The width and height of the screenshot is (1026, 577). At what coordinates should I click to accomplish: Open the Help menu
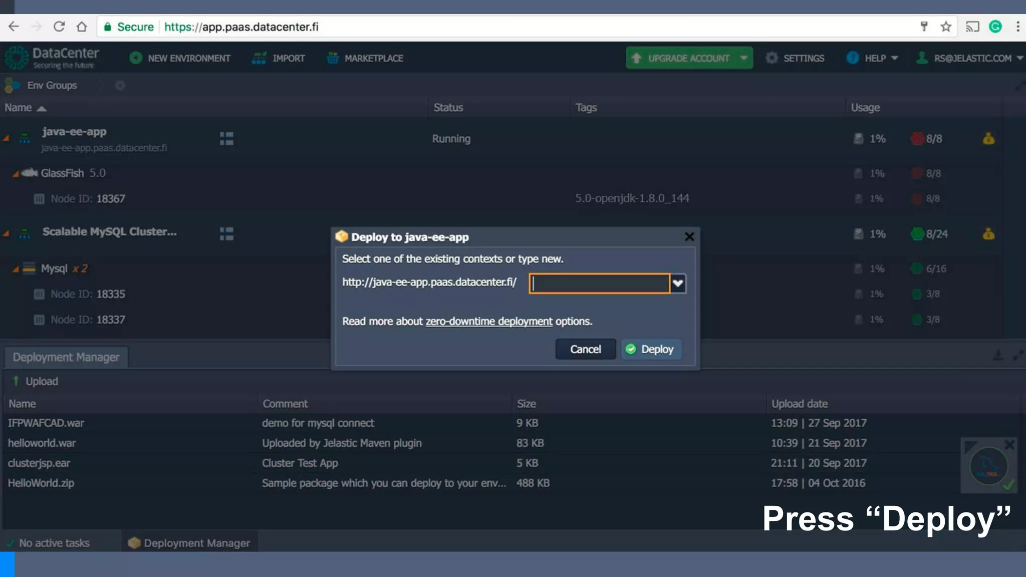tap(874, 58)
